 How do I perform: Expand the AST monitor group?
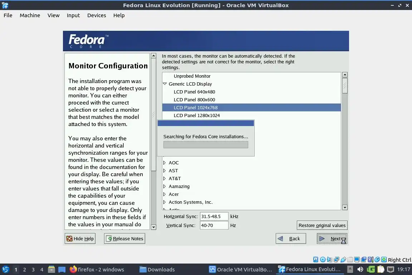tap(165, 170)
